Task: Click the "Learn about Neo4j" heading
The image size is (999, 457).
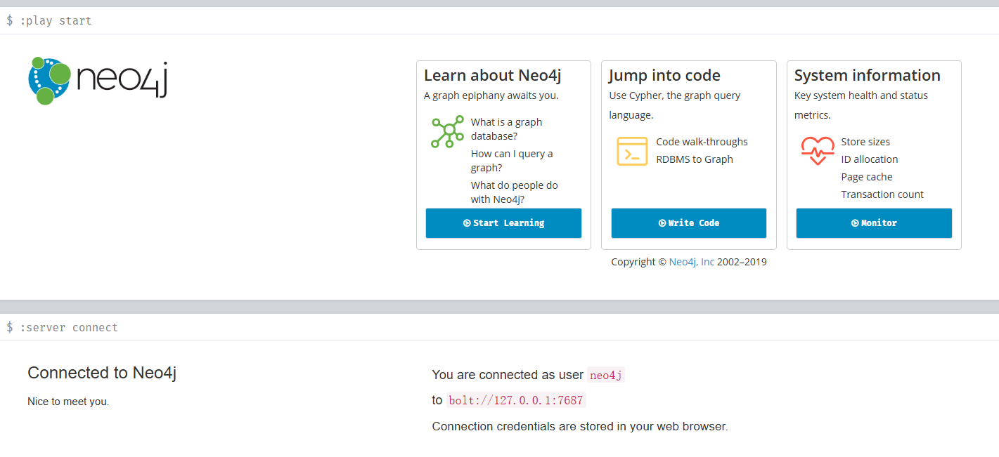Action: 492,75
